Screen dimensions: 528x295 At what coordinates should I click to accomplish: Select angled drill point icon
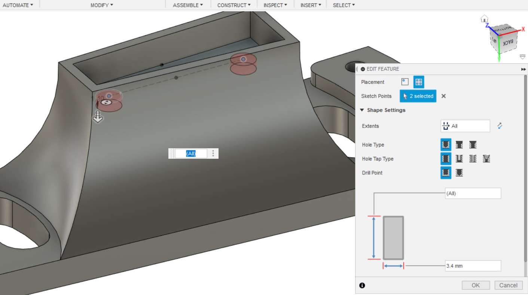point(459,173)
